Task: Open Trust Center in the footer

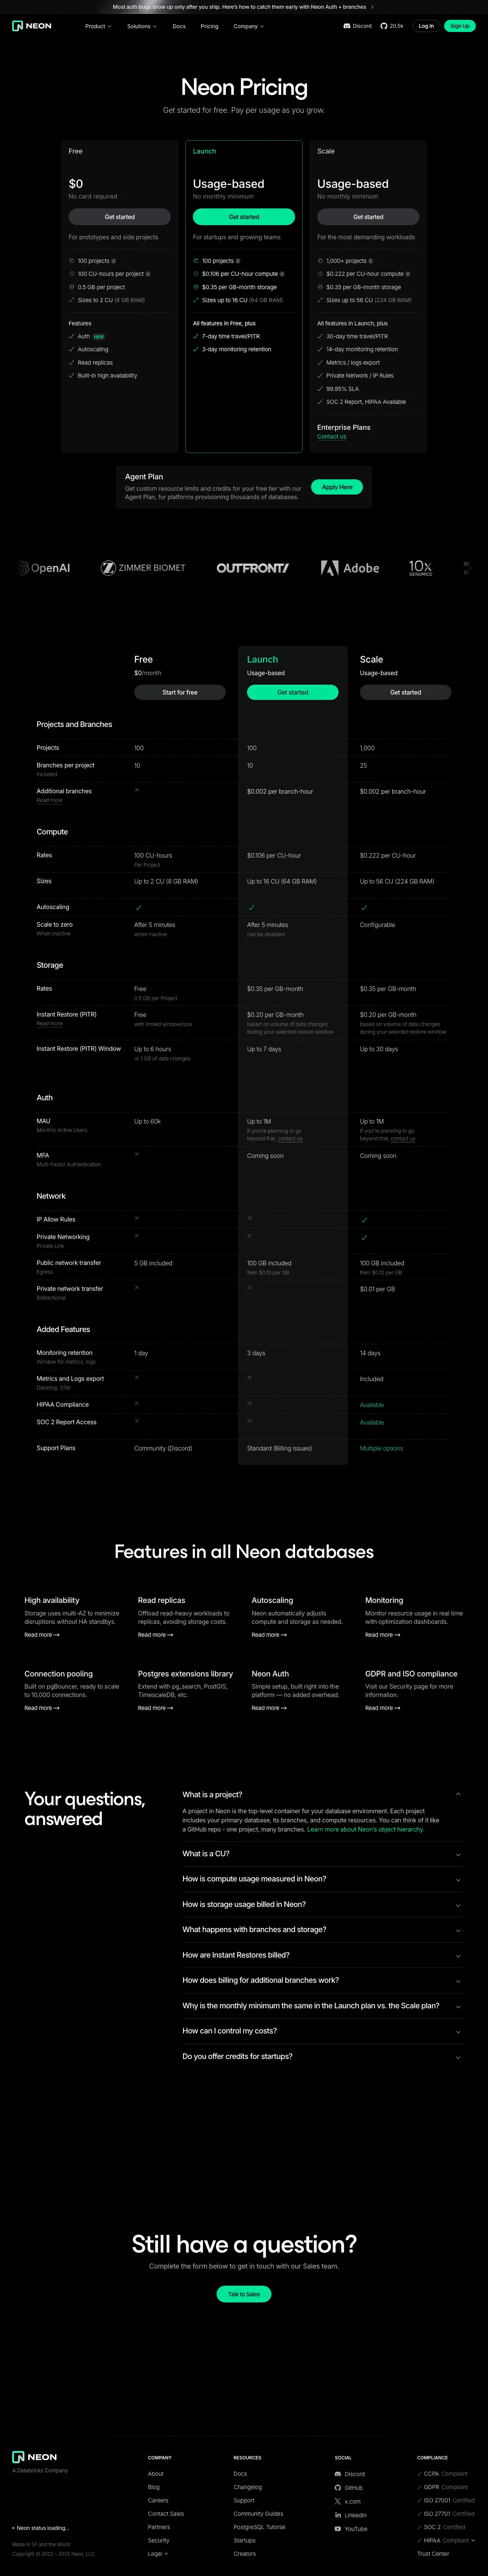Action: click(433, 2554)
